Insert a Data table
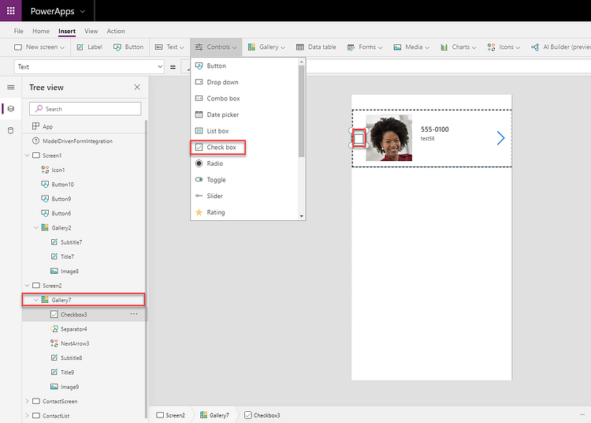This screenshot has width=591, height=423. (x=316, y=47)
